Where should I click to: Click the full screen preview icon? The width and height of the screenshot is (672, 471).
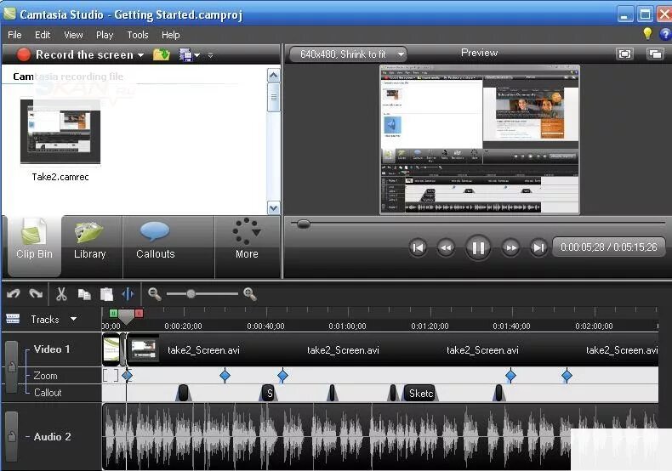pos(624,54)
